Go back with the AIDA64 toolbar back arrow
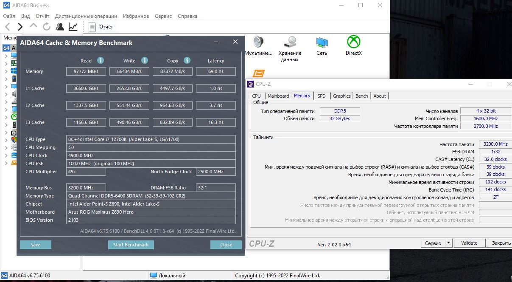Image resolution: width=512 pixels, height=282 pixels. click(x=7, y=27)
